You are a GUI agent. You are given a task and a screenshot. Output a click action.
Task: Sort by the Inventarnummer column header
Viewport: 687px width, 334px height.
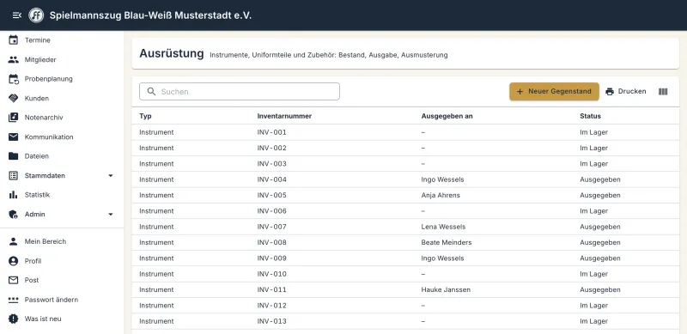284,116
